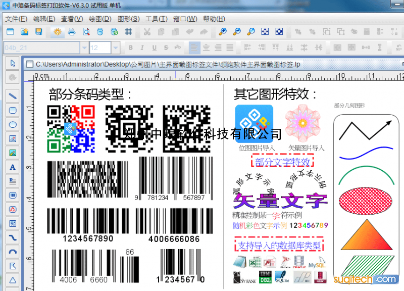Select the rich text tool
The width and height of the screenshot is (404, 291).
click(13, 181)
